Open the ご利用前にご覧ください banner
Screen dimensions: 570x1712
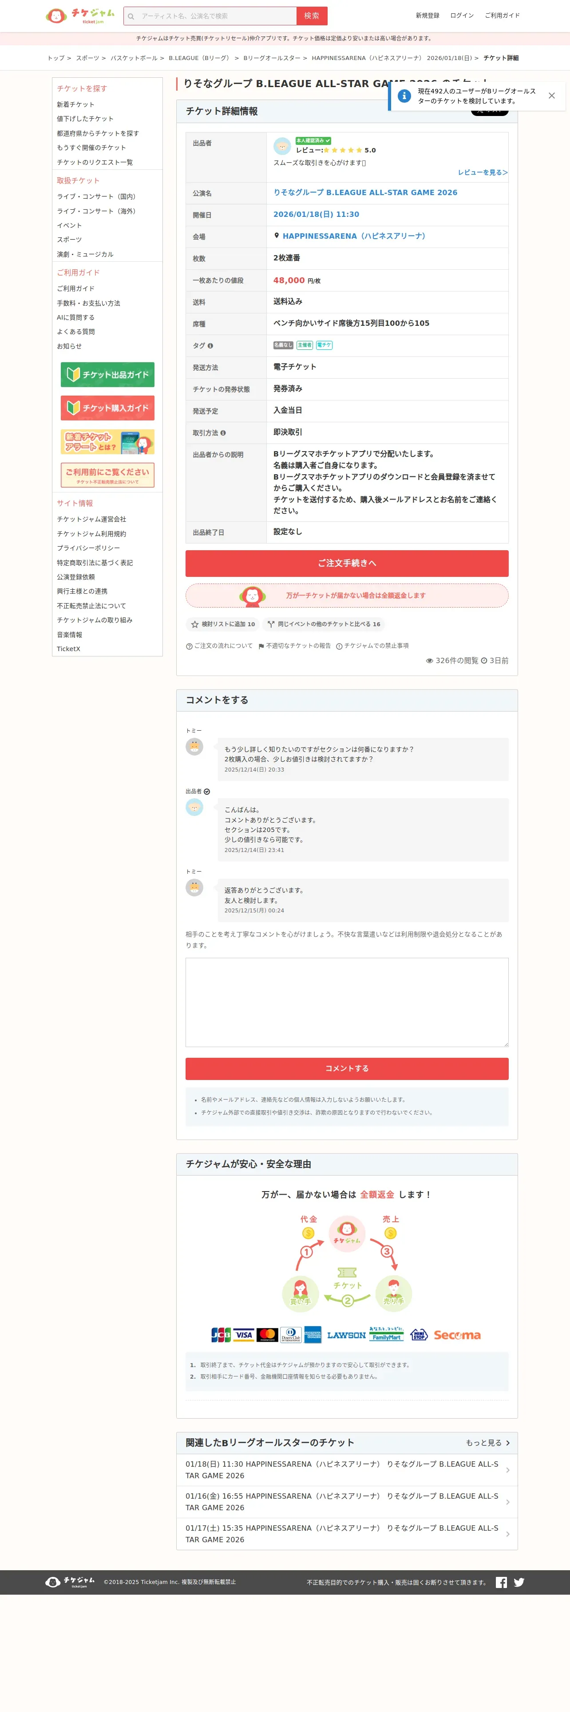pos(107,475)
